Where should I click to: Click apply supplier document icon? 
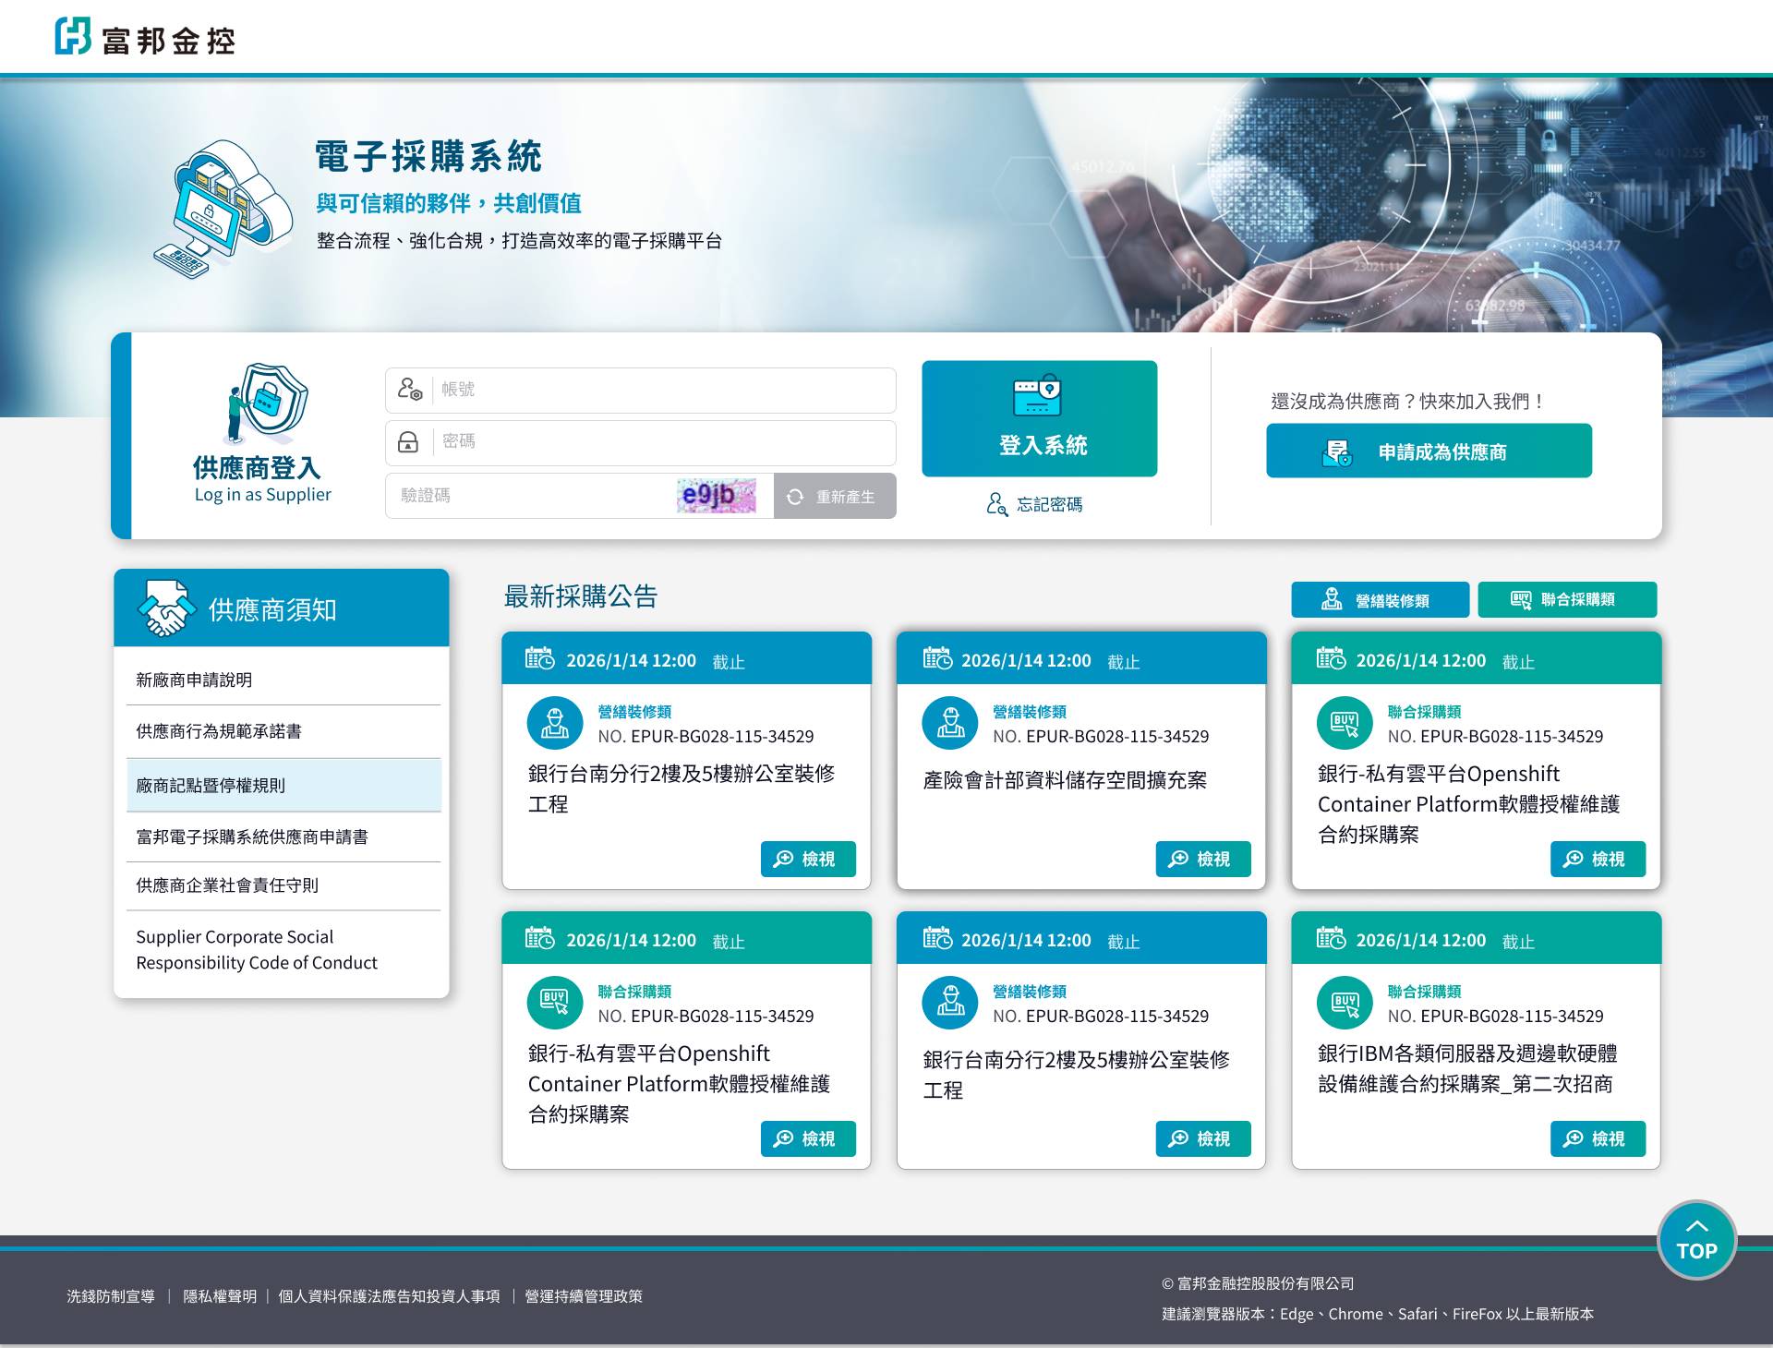coord(1337,451)
